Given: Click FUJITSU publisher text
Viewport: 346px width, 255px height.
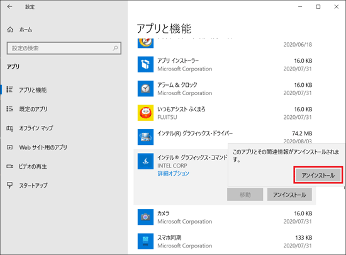Looking at the screenshot, I should pos(167,117).
